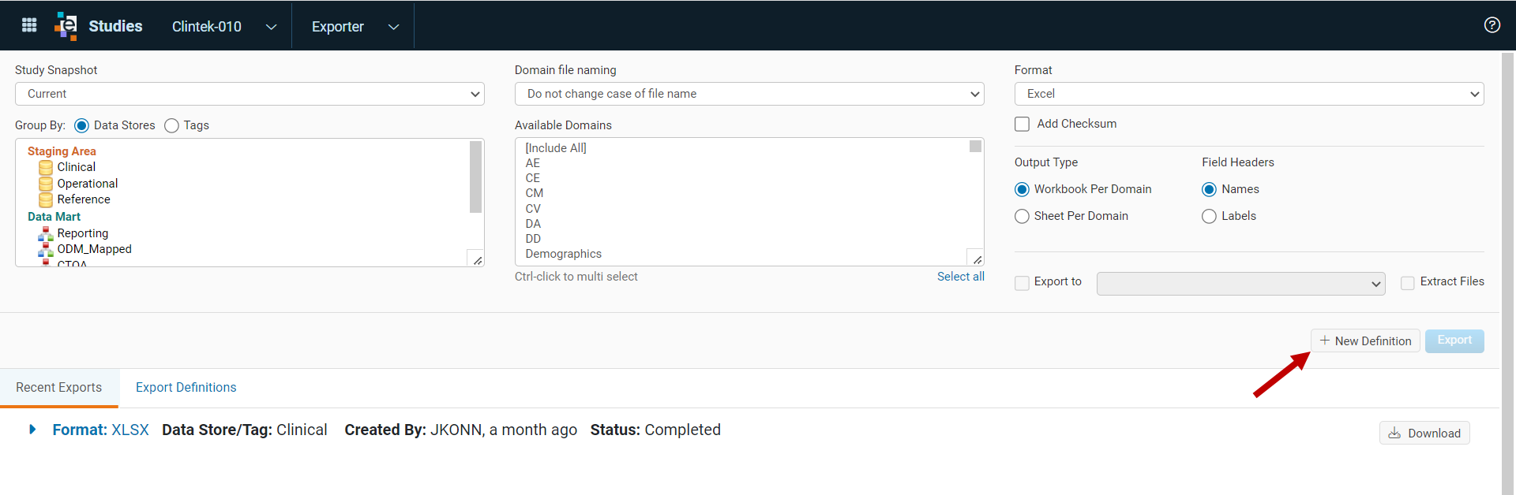Screen dimensions: 1516x495
Task: Click the data stores tree scrollbar
Action: [475, 177]
